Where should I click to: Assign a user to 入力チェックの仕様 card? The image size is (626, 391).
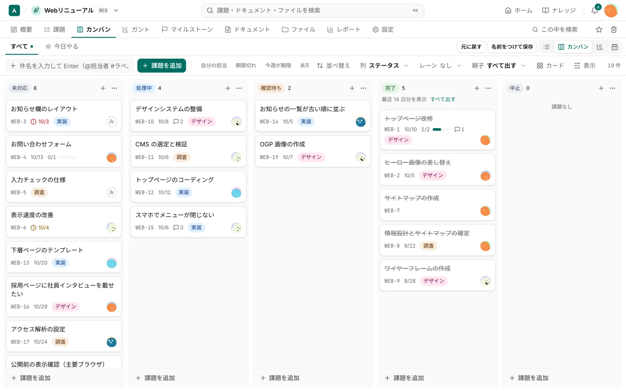pos(112,192)
